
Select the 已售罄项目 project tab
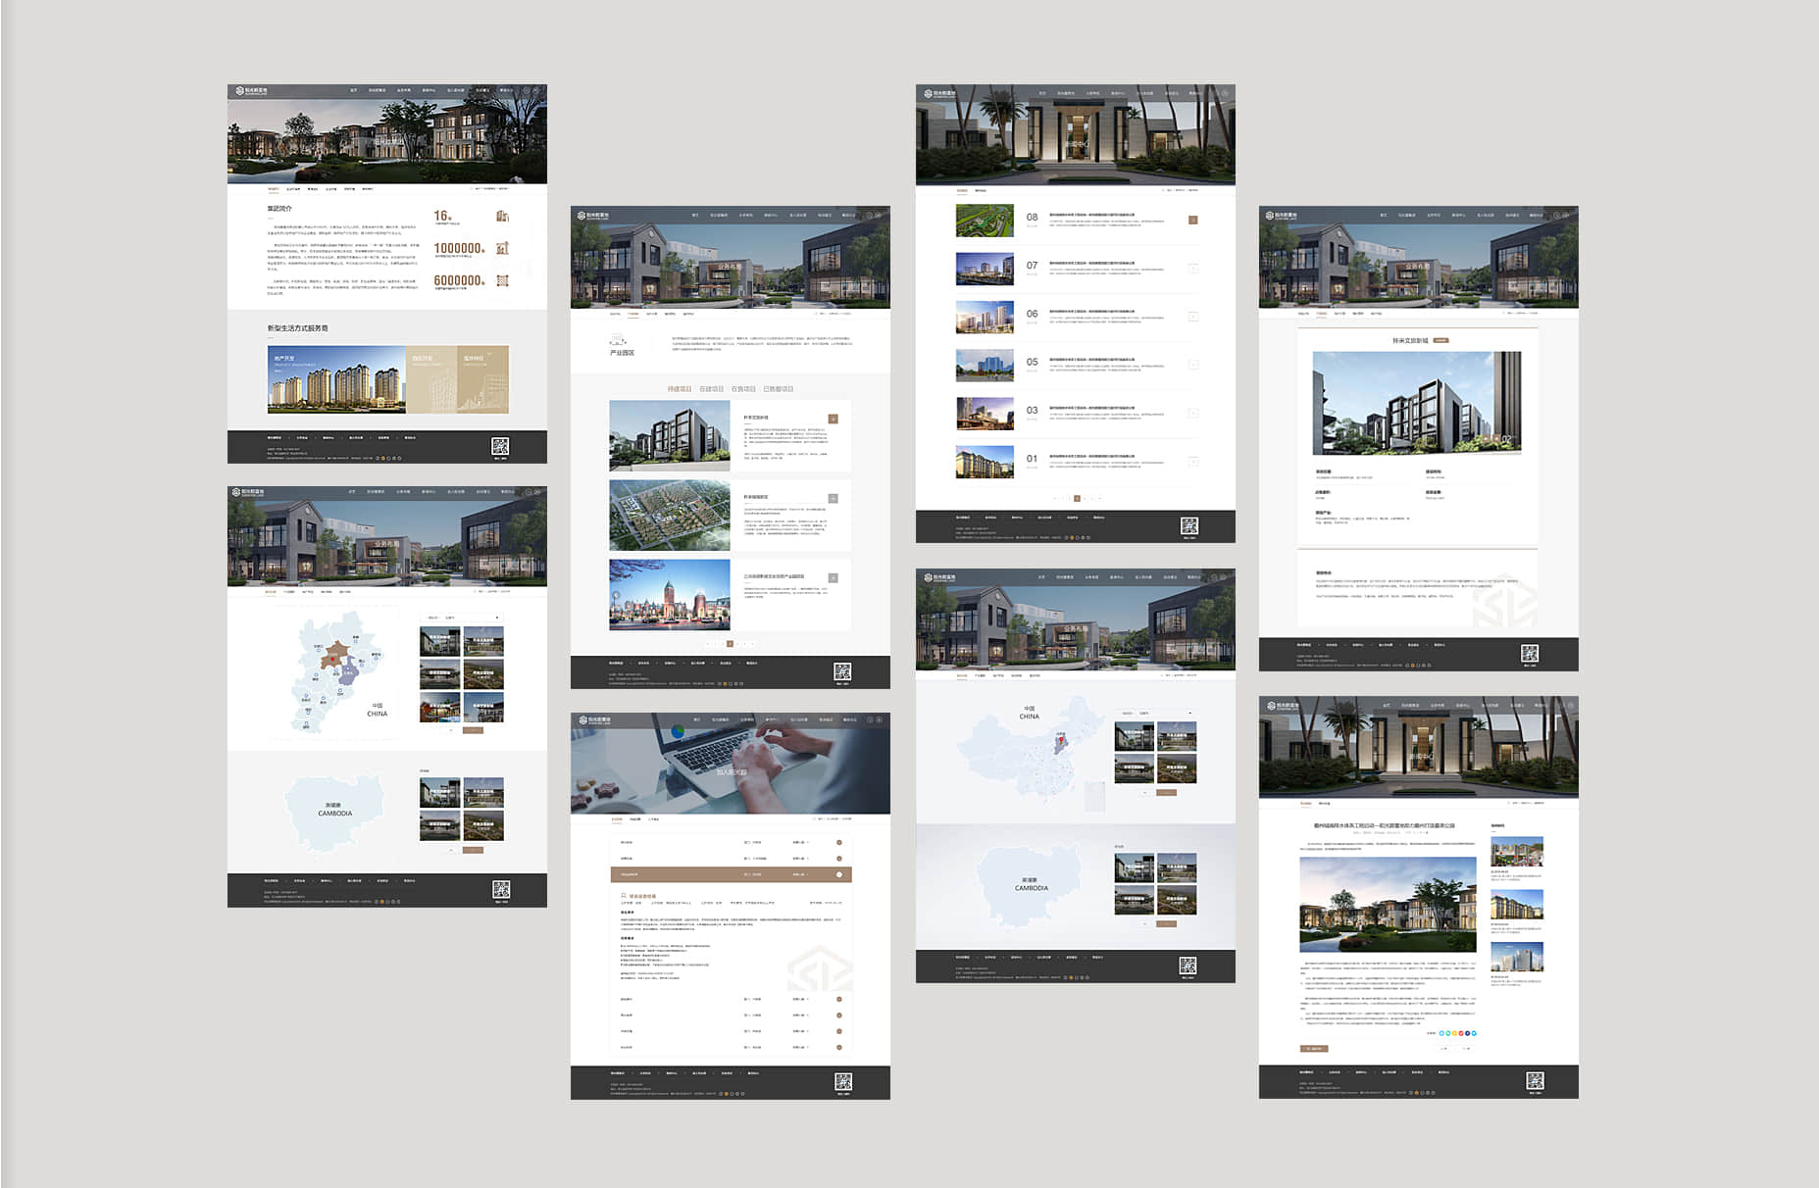tap(778, 389)
